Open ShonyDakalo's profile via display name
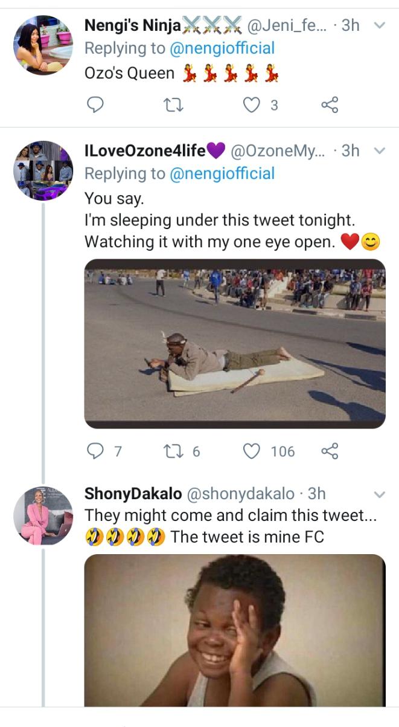The image size is (399, 727). (x=133, y=494)
